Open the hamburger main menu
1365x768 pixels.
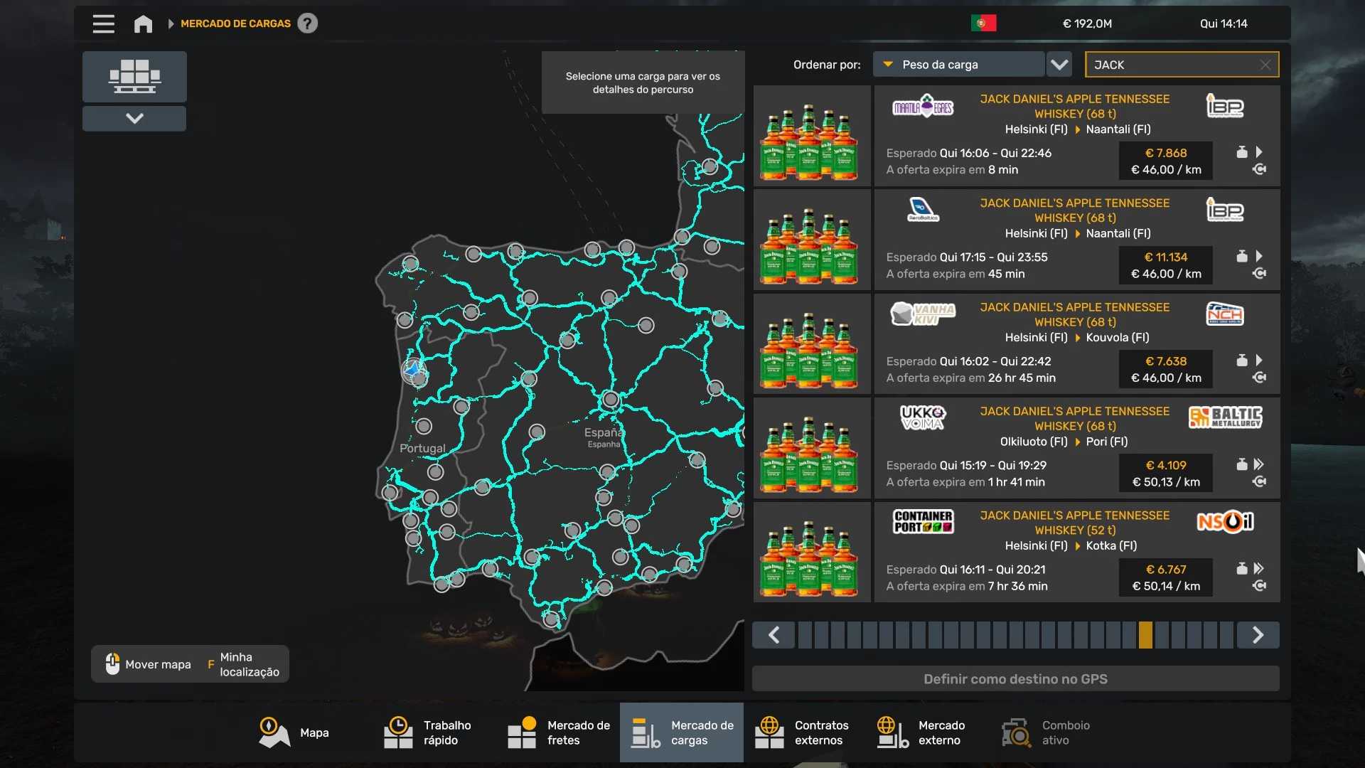(103, 23)
